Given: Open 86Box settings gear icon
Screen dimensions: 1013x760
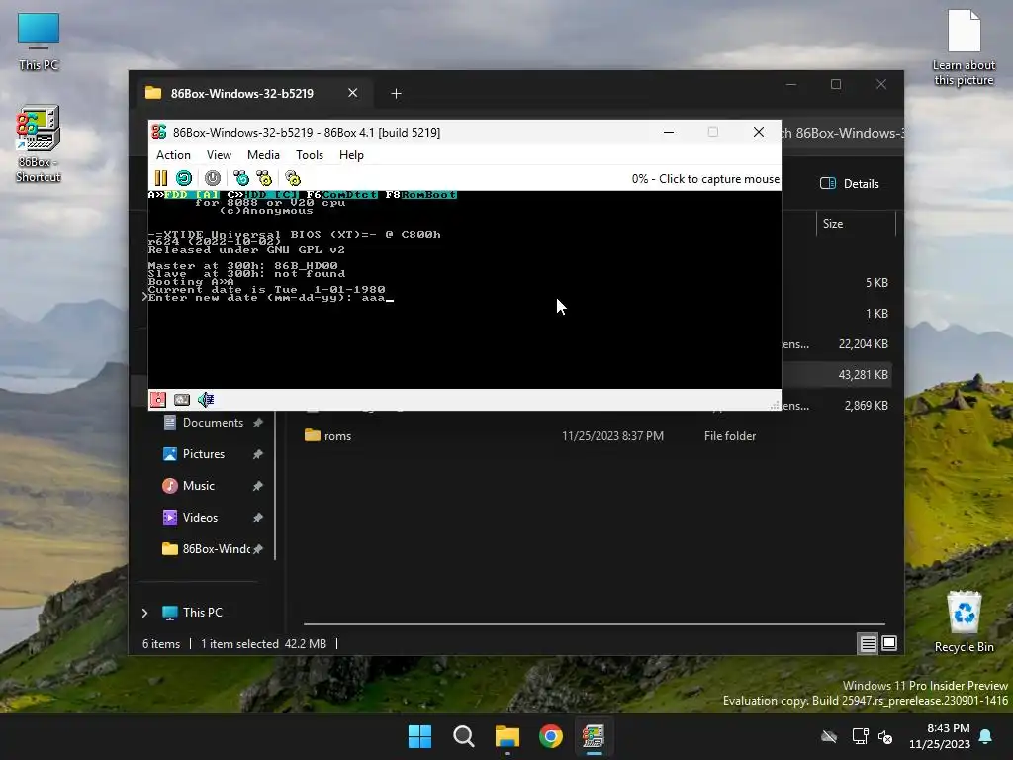Looking at the screenshot, I should pos(293,178).
